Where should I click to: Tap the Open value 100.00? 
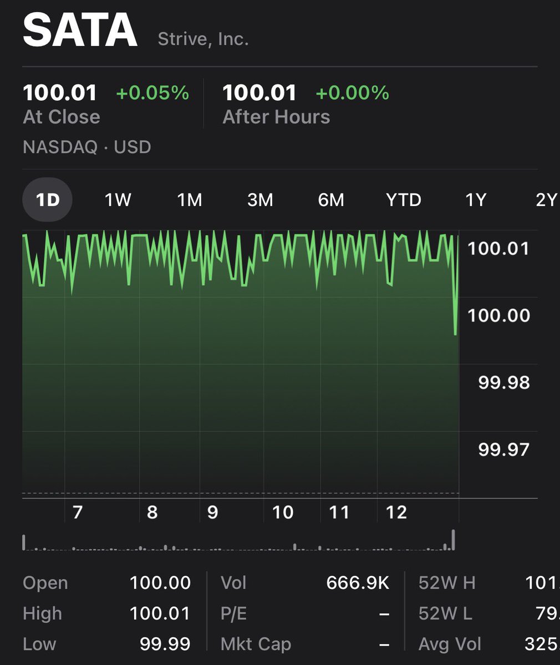160,583
